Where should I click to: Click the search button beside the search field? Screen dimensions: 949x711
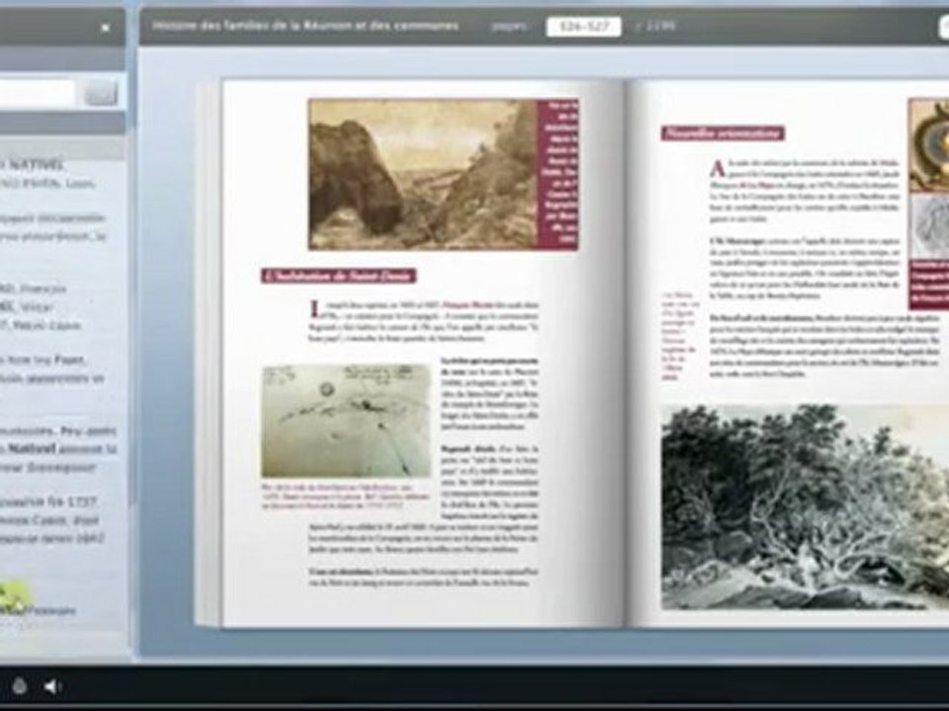[101, 93]
